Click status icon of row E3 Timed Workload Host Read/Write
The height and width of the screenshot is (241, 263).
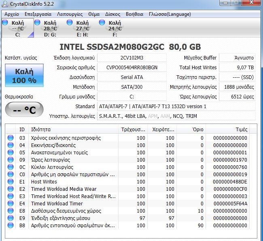pos(11,196)
